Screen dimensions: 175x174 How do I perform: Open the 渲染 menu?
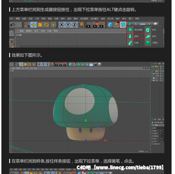click(x=69, y=19)
